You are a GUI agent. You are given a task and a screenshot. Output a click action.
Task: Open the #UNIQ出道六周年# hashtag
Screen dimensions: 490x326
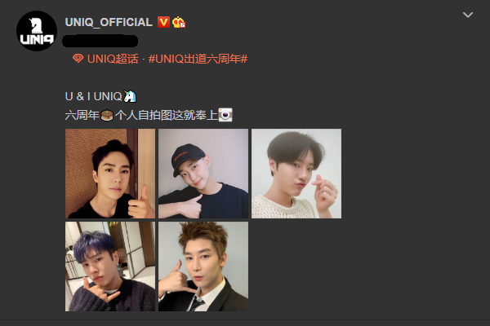pos(198,59)
